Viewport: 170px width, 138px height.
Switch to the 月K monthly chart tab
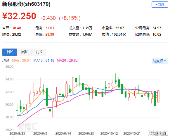click(39, 52)
